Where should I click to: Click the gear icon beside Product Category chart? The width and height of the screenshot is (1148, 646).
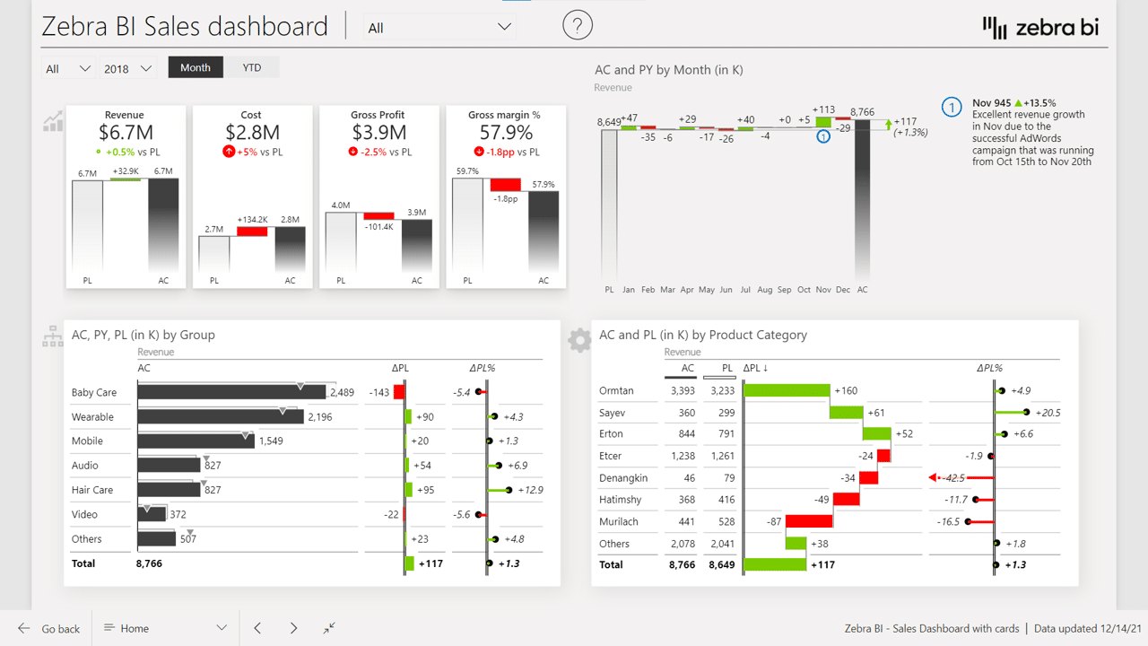point(579,340)
